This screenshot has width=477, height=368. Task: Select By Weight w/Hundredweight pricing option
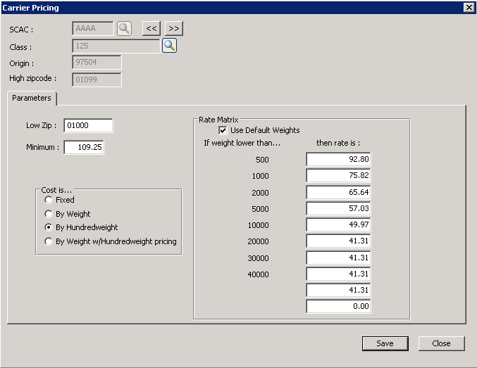tap(49, 241)
